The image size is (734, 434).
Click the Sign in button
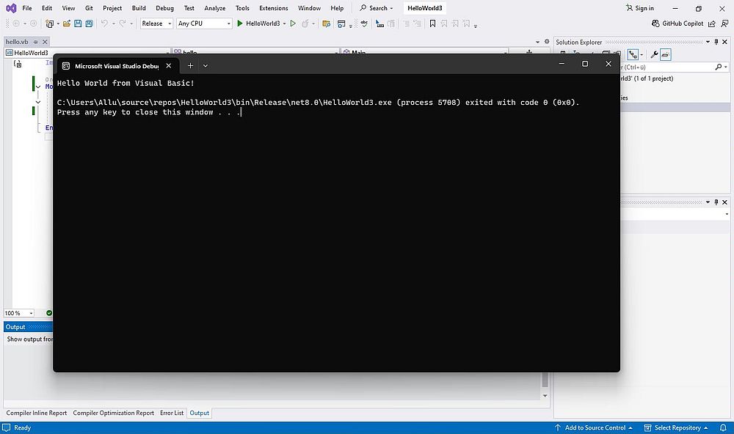click(x=640, y=8)
